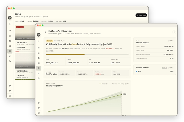The width and height of the screenshot is (184, 122).
Task: Click the Target legend entry in the chart
Action: point(113,84)
